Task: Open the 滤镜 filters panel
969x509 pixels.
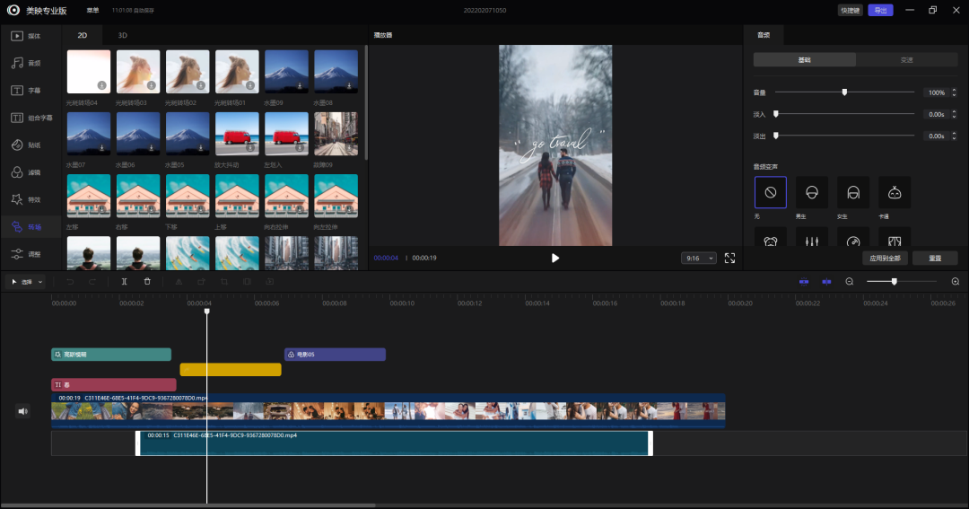Action: [x=26, y=172]
